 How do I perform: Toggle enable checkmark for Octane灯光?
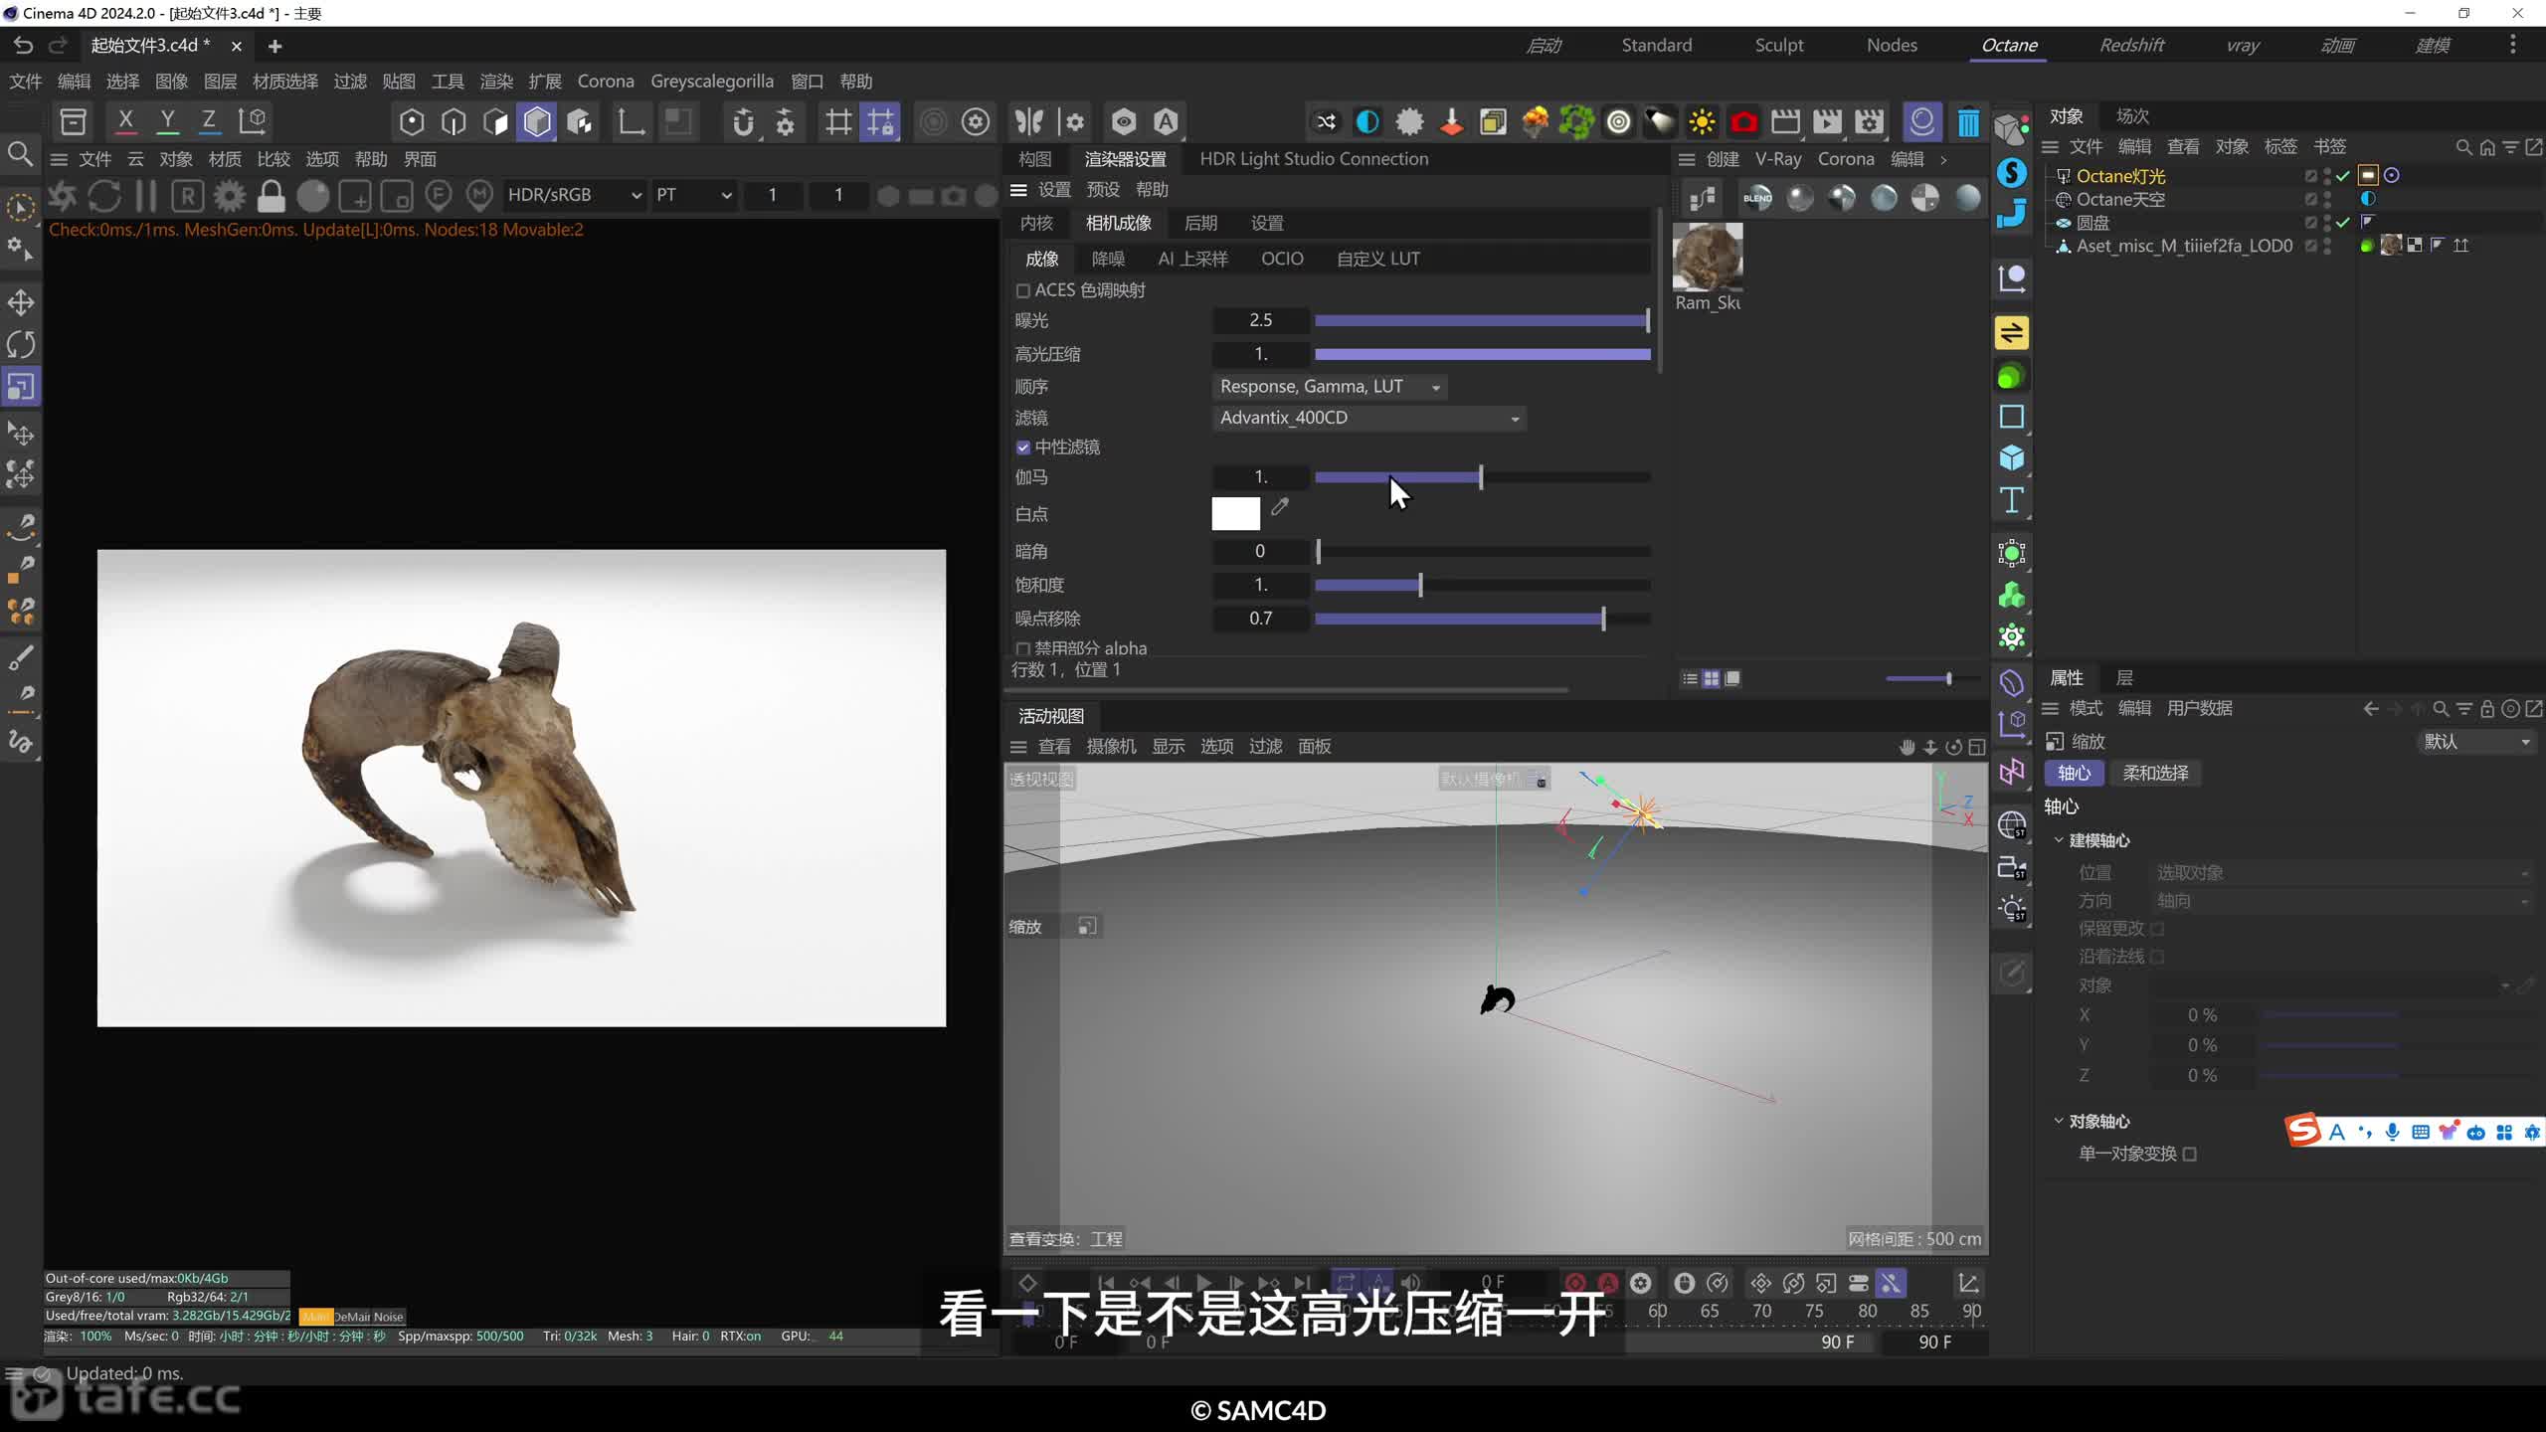pyautogui.click(x=2343, y=176)
